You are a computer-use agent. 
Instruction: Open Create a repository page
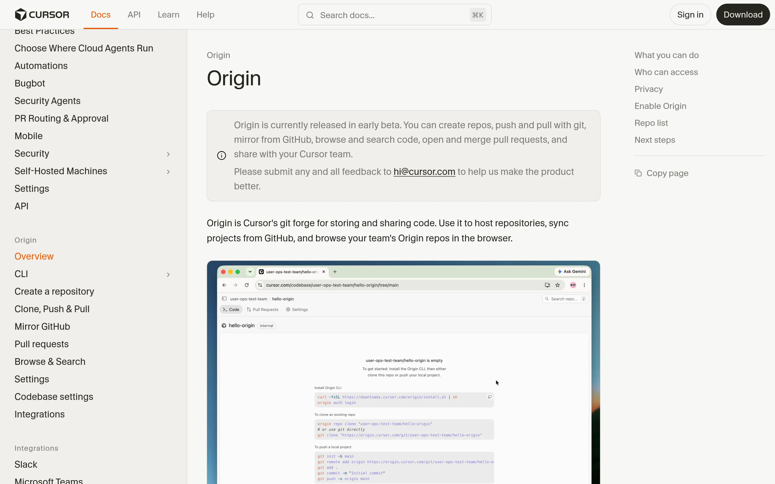tap(54, 292)
